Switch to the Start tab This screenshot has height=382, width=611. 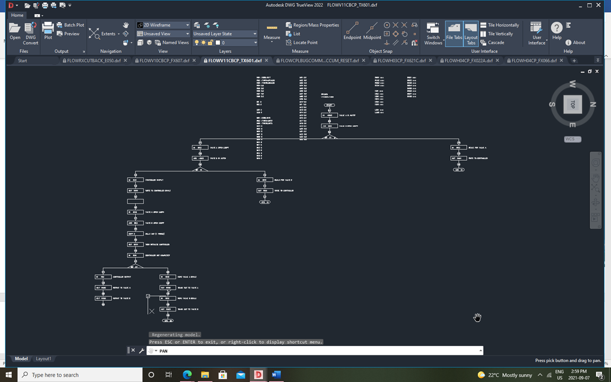pyautogui.click(x=23, y=61)
